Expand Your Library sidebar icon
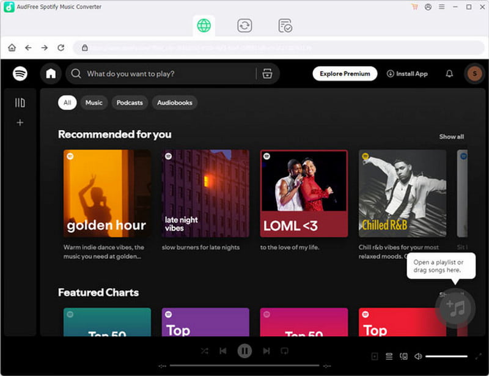Viewport: 489px width, 376px height. (20, 103)
